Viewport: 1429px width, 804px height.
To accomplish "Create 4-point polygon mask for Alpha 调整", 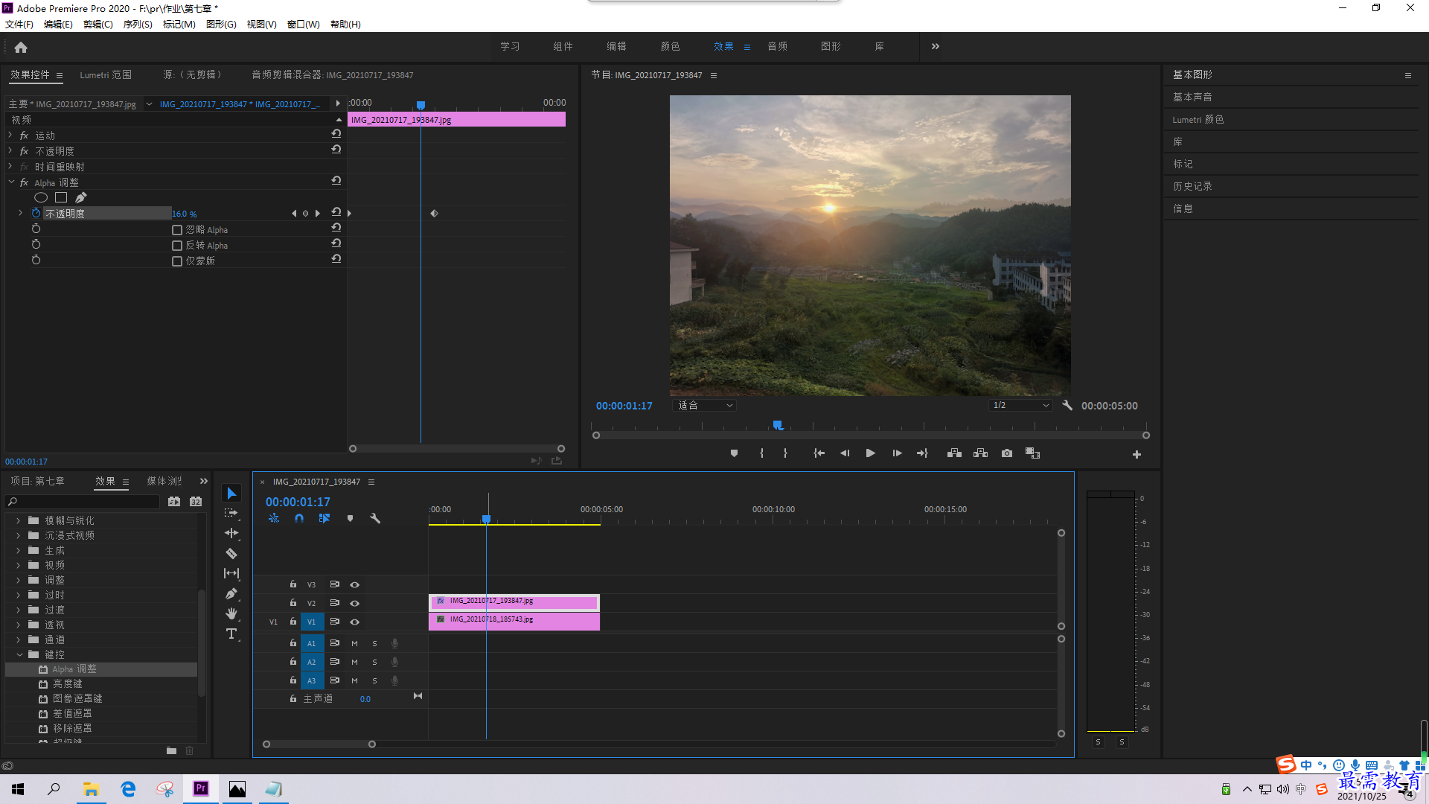I will [61, 197].
